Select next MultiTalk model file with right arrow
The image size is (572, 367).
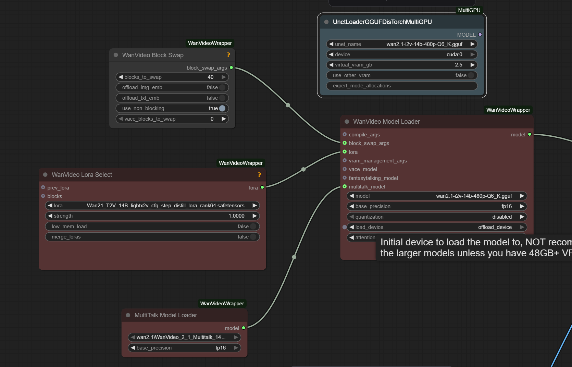click(x=236, y=337)
